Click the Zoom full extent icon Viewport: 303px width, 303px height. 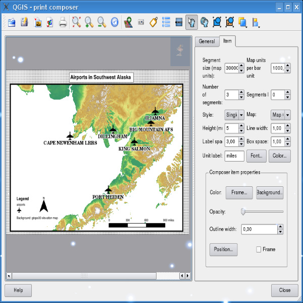[x=77, y=22]
